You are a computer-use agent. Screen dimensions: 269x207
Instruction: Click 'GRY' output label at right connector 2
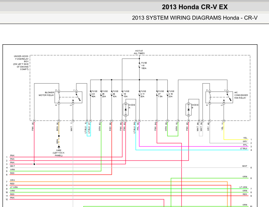245,141
